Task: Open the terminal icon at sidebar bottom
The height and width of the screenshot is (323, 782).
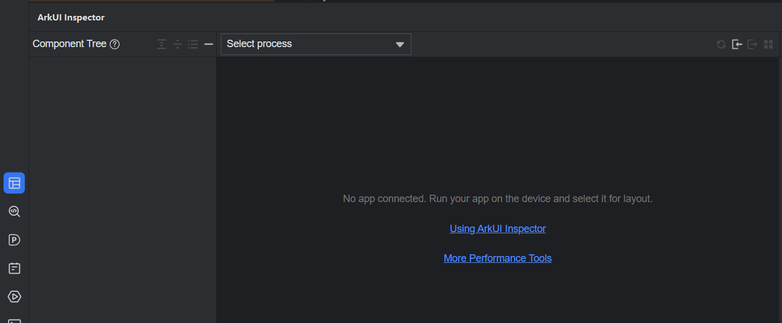Action: [x=14, y=320]
